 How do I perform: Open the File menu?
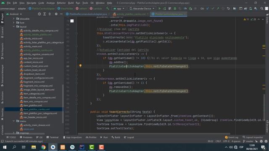(x=8, y=3)
